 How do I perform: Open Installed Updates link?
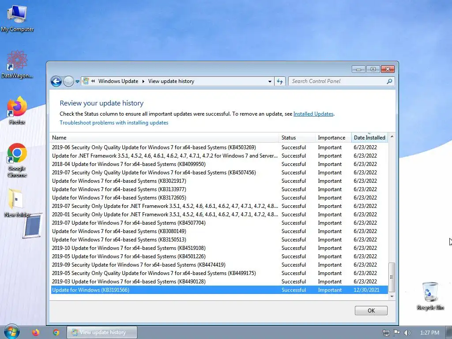coord(313,114)
